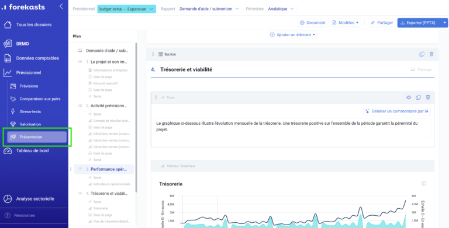Select Présentation in the sidebar
Screen dimensions: 449x228
(37, 137)
